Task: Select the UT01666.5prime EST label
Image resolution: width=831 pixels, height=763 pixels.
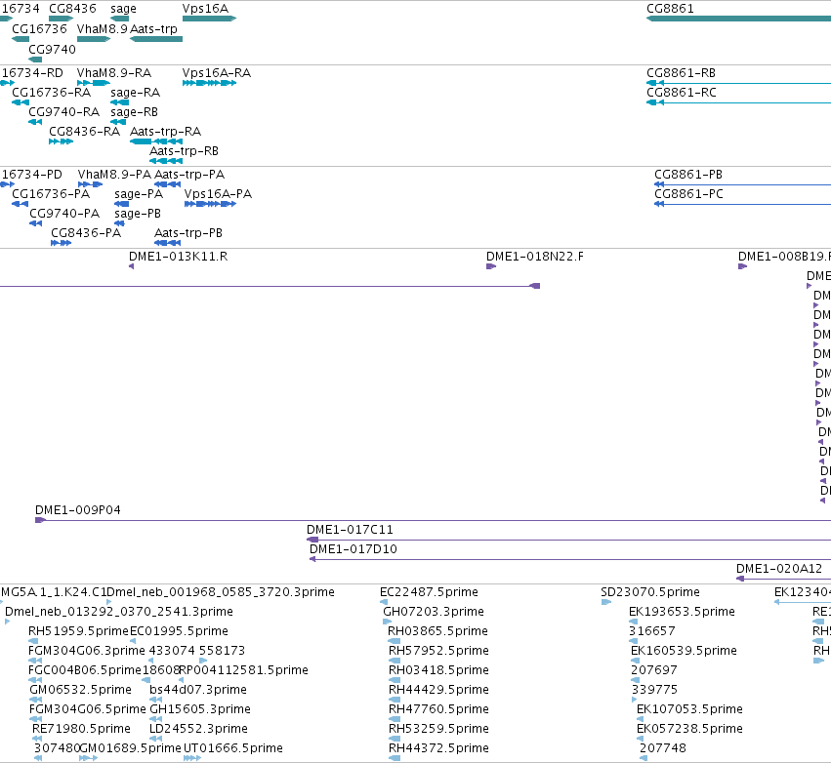Action: (x=233, y=748)
